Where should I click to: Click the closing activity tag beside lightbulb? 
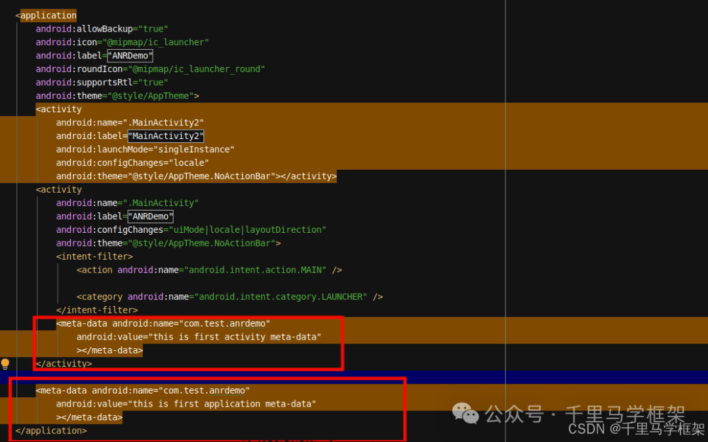click(x=64, y=363)
